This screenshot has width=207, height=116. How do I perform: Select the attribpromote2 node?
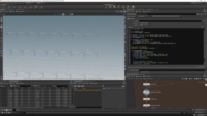pos(147,105)
